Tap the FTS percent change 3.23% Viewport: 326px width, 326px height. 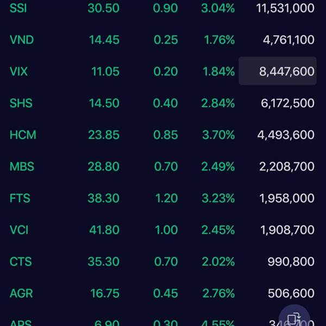pos(218,198)
